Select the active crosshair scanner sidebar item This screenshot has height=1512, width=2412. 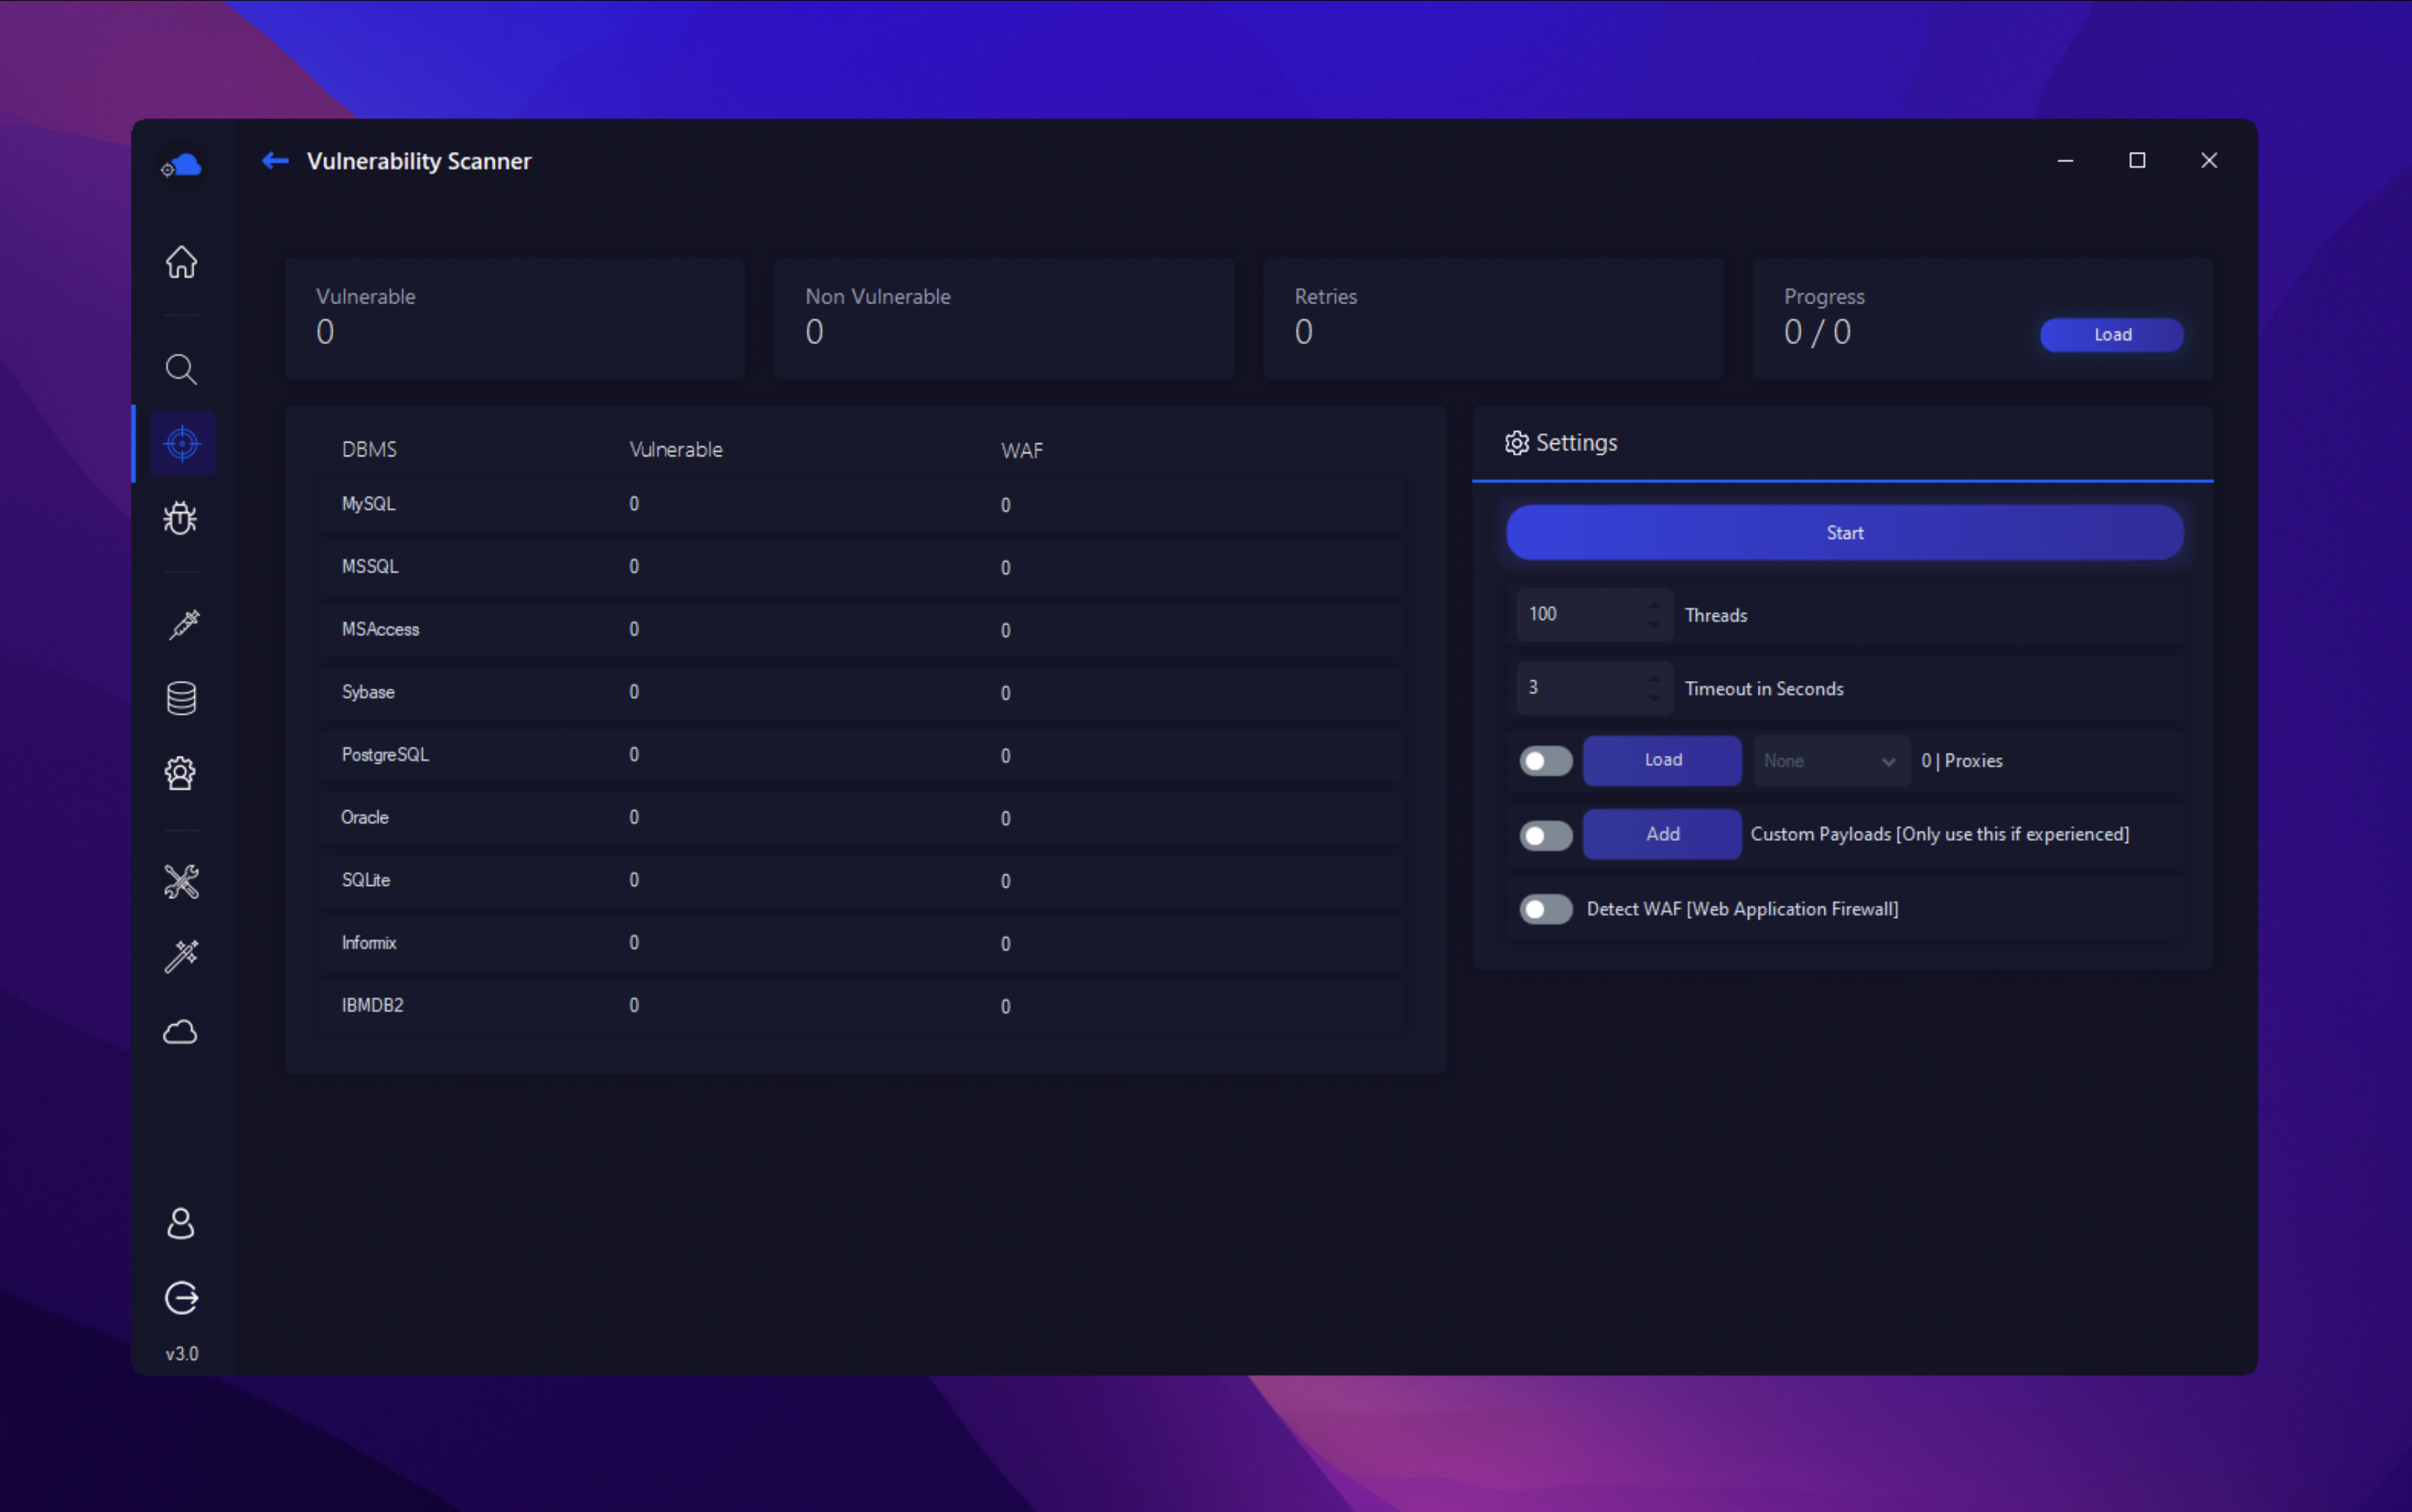(182, 444)
